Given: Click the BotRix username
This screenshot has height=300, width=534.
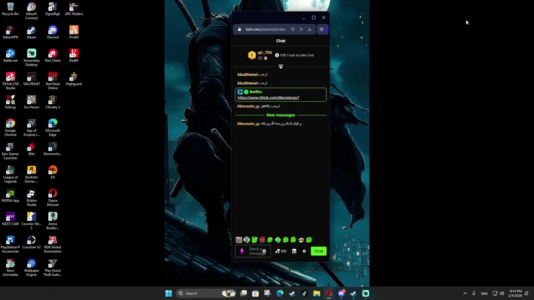Looking at the screenshot, I should tap(256, 92).
